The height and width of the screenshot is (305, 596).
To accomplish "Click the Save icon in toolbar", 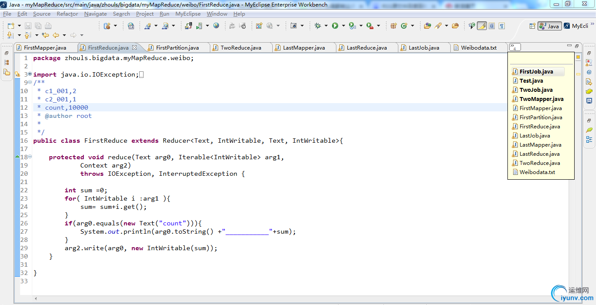I will pyautogui.click(x=28, y=26).
